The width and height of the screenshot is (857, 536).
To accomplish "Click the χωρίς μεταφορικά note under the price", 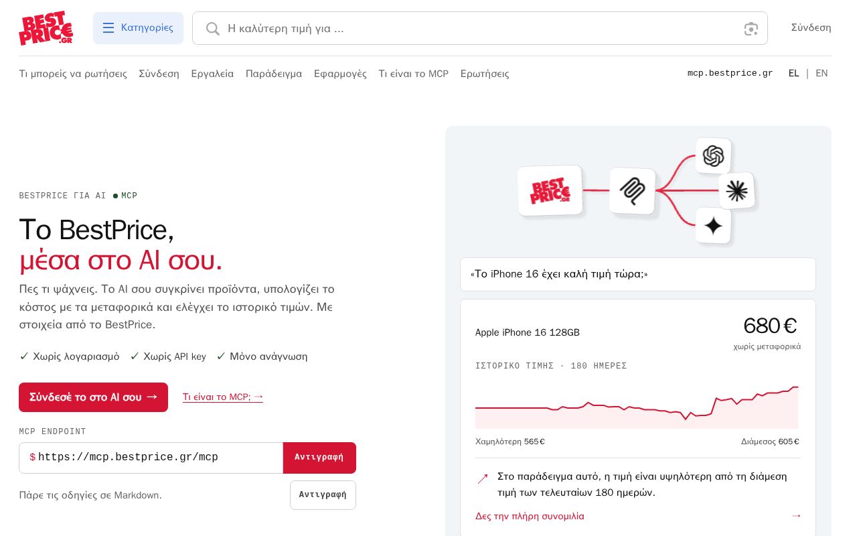I will click(767, 346).
